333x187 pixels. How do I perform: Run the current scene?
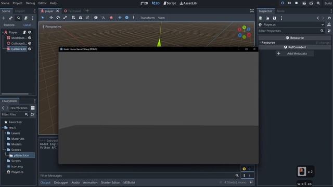point(304,3)
